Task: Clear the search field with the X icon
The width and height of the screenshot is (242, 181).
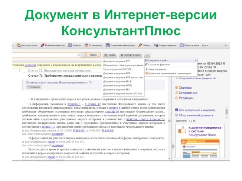Action: tap(79, 55)
